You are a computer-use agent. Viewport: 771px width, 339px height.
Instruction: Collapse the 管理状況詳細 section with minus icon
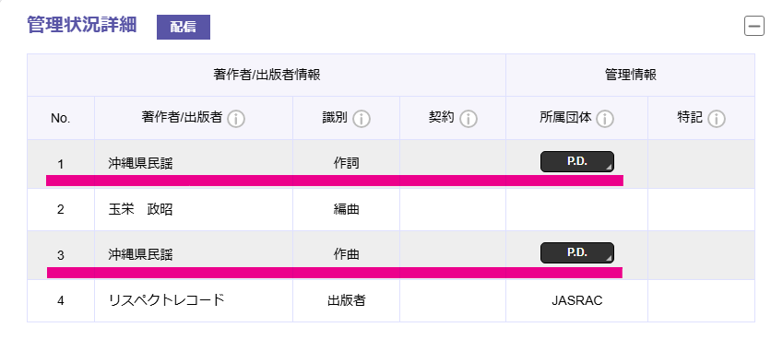tap(753, 26)
